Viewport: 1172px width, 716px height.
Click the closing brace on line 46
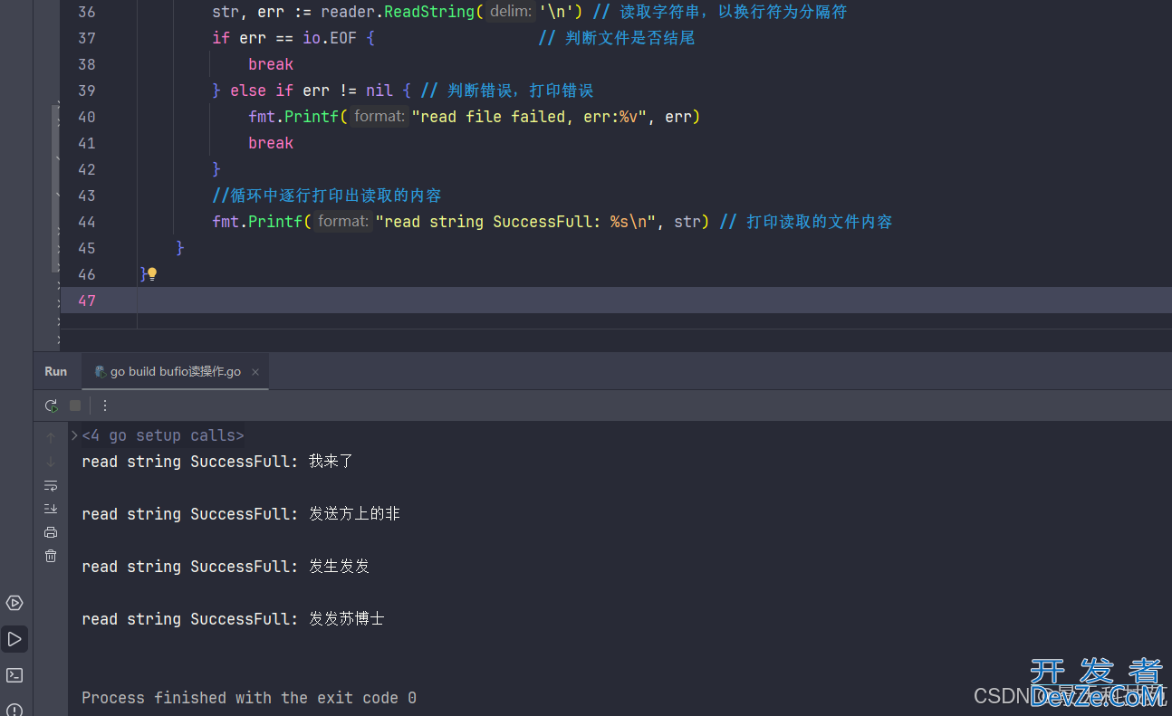click(x=143, y=274)
